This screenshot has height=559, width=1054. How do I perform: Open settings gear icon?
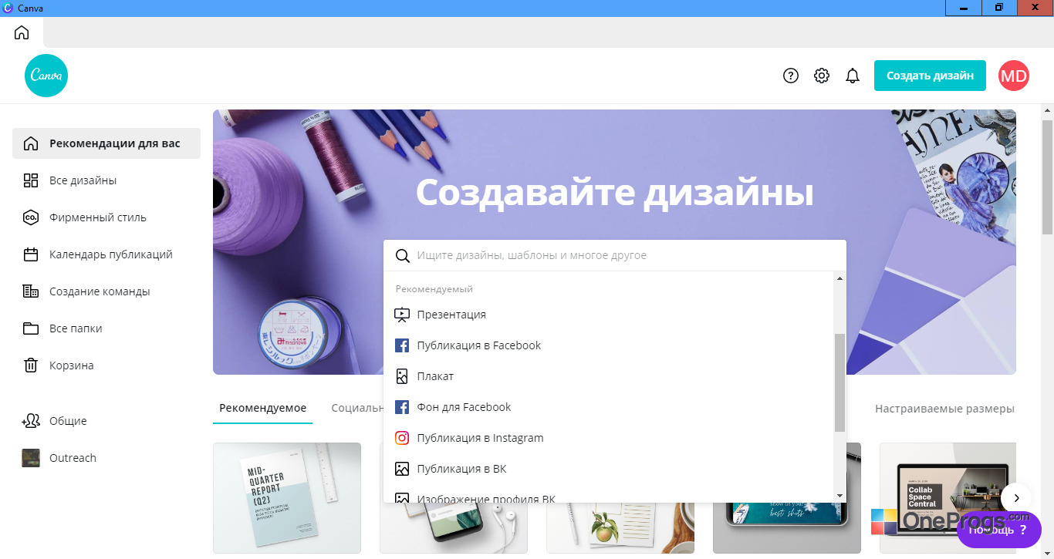pyautogui.click(x=822, y=76)
